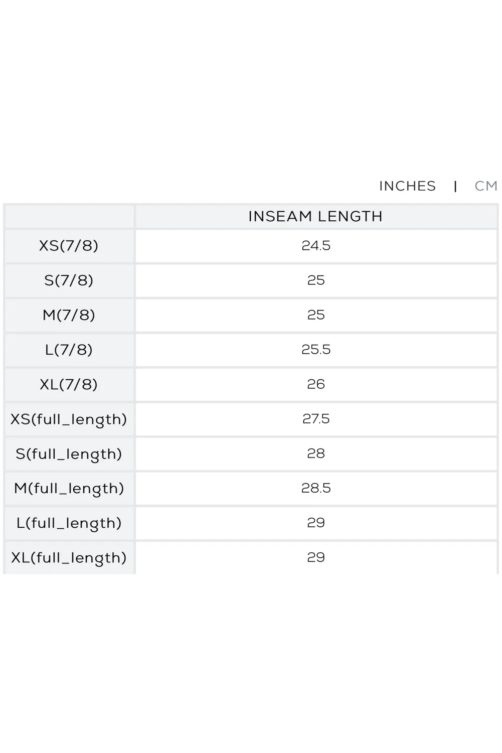502x753 pixels.
Task: Select the L(7/8) size row label
Action: point(69,350)
